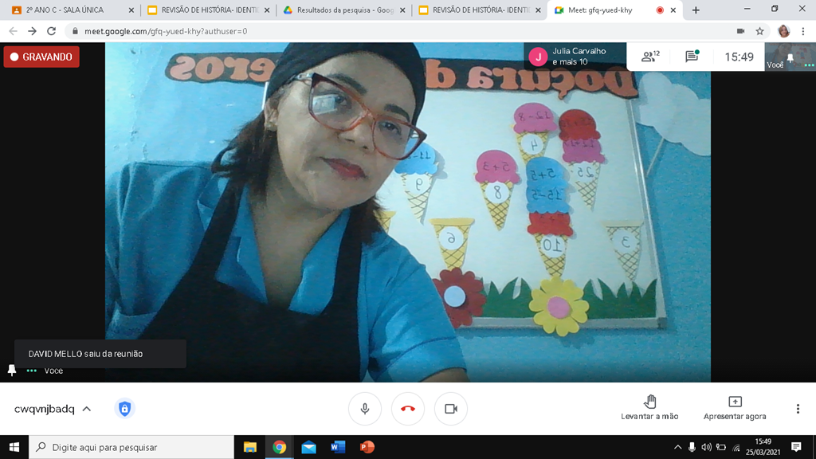Open the participants list

650,57
